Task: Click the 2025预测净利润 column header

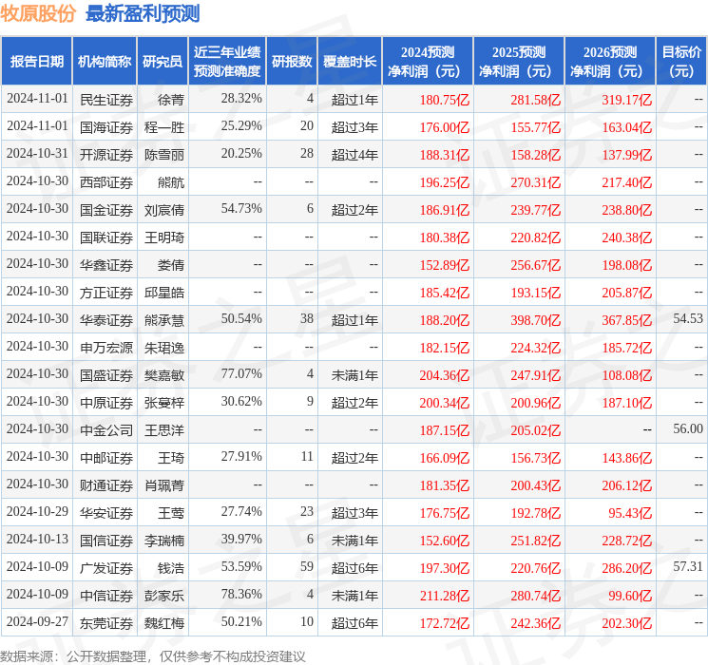Action: [x=518, y=61]
